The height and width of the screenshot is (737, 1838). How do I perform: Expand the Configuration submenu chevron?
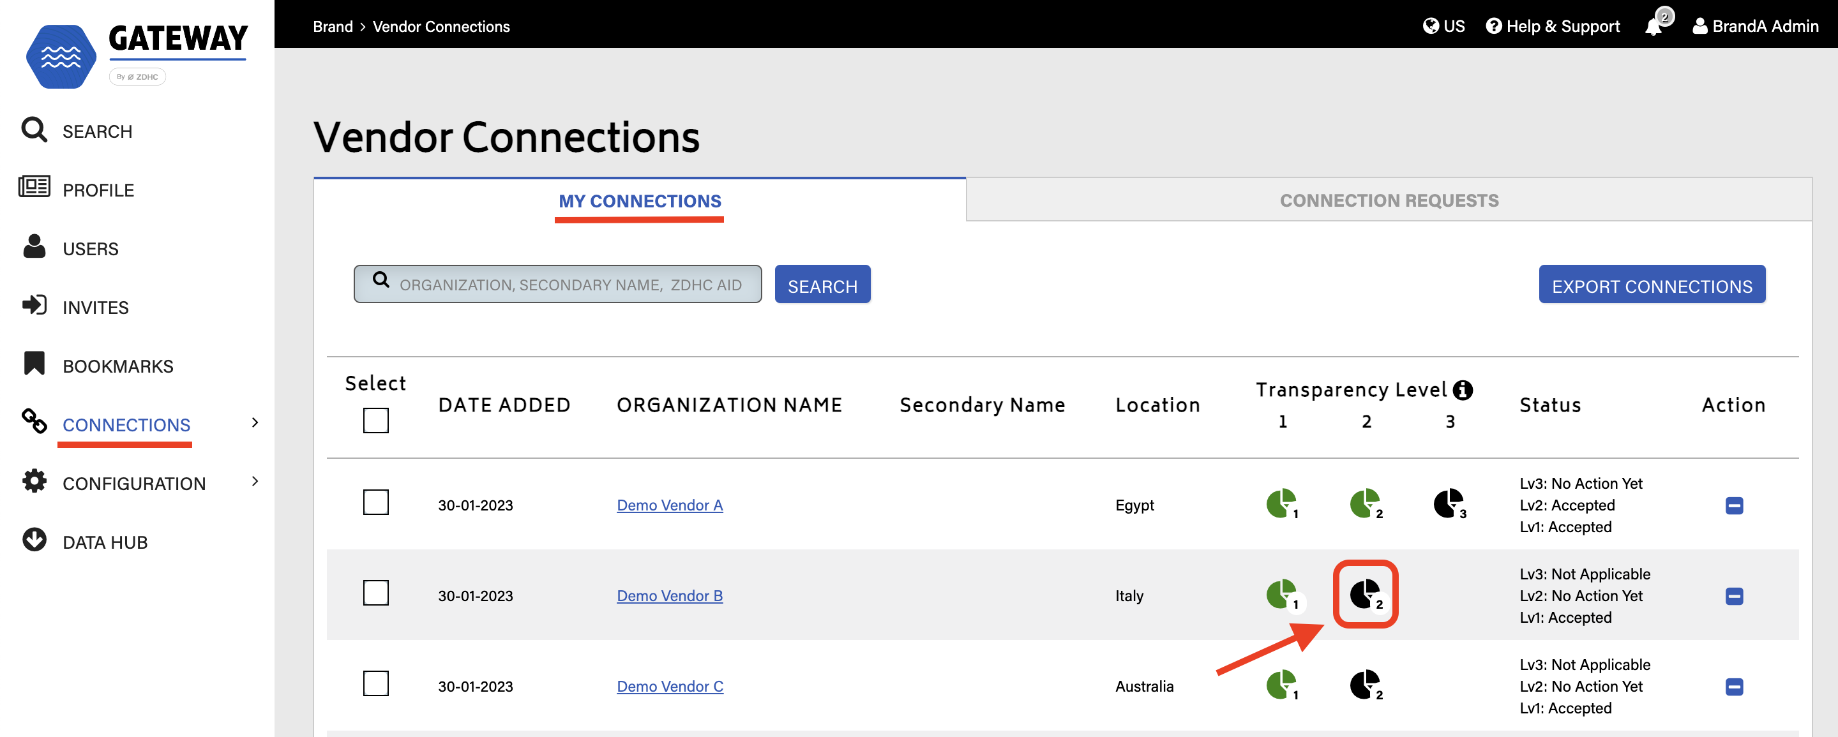pyautogui.click(x=255, y=482)
